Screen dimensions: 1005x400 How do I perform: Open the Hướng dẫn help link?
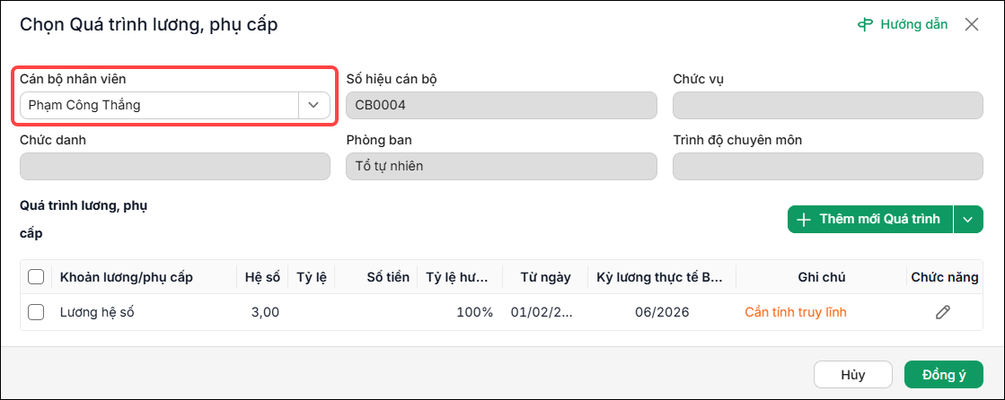pyautogui.click(x=903, y=24)
